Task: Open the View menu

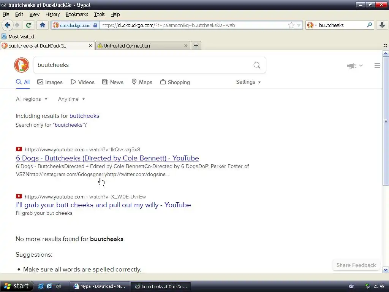Action: (34, 14)
